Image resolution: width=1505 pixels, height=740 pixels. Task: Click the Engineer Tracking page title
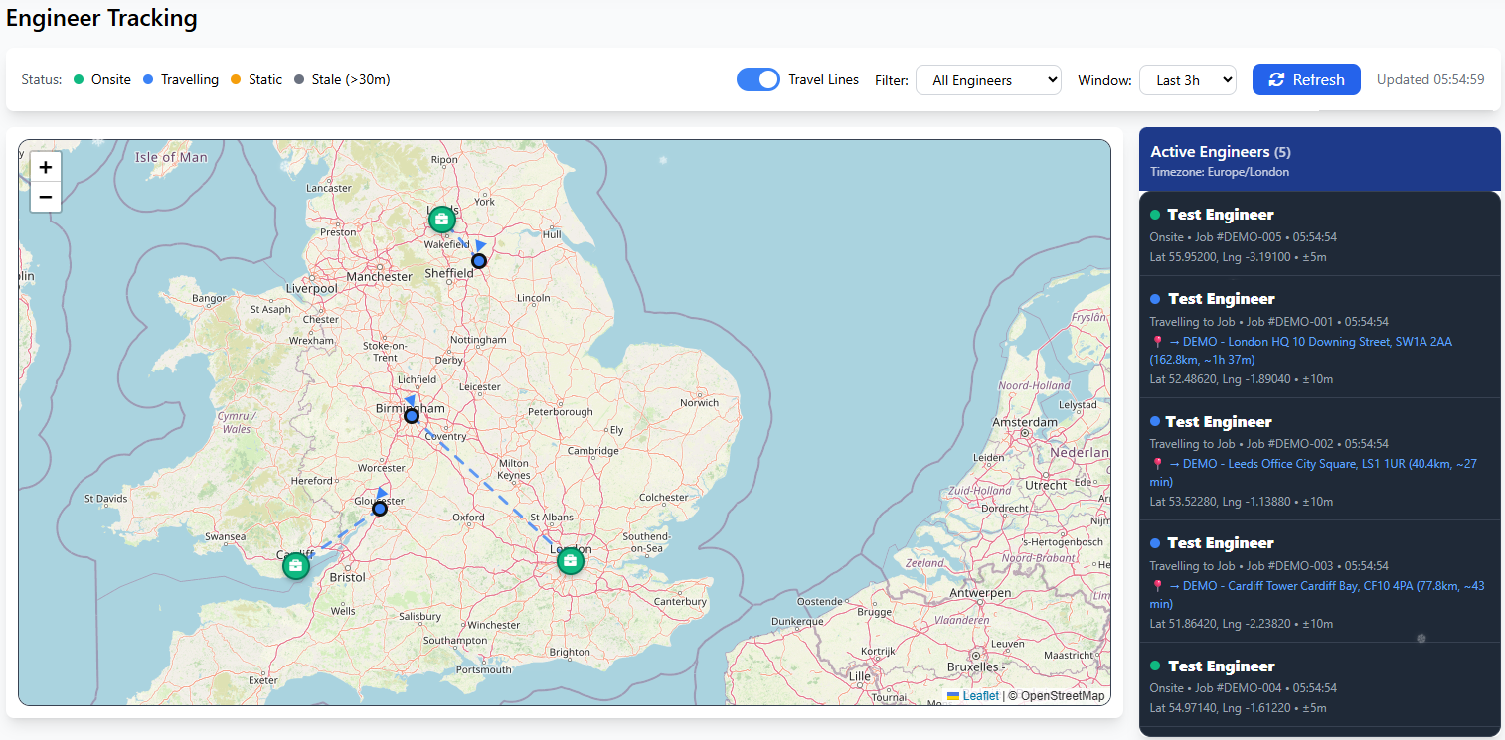(101, 18)
